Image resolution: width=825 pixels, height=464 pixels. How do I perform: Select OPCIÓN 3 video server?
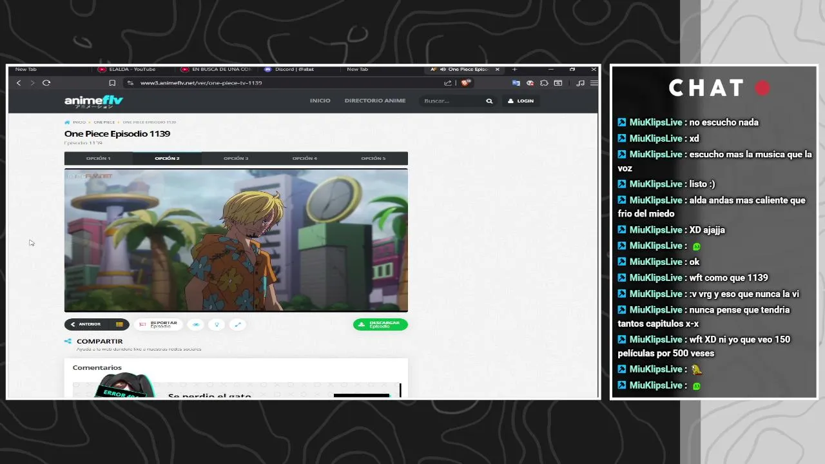point(236,159)
